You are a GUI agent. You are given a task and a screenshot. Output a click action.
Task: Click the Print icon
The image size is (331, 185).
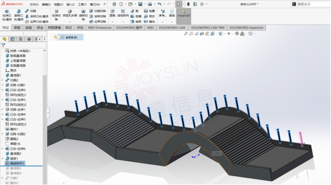(x=150, y=4)
